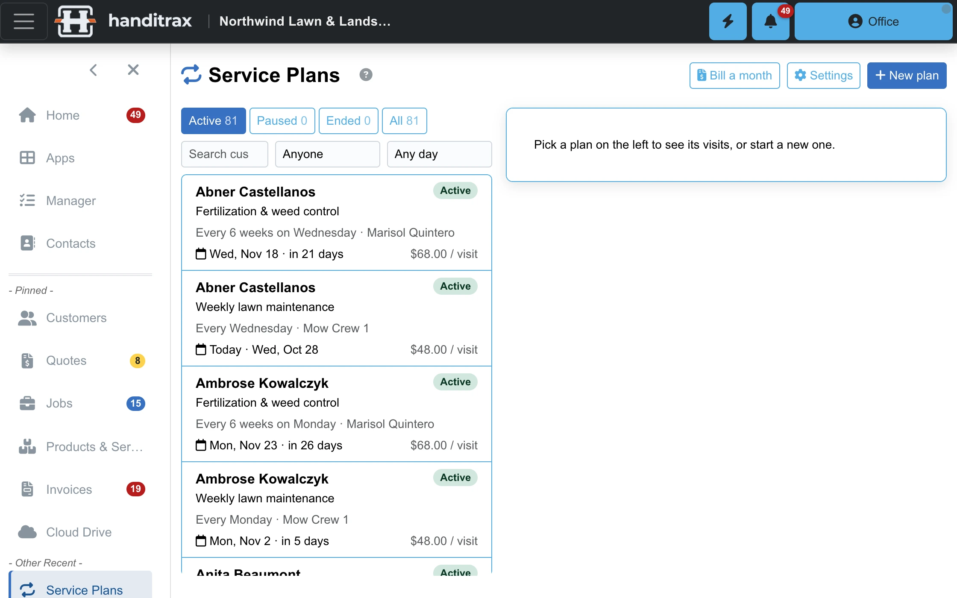957x598 pixels.
Task: Click the Bill a month button
Action: pyautogui.click(x=734, y=76)
